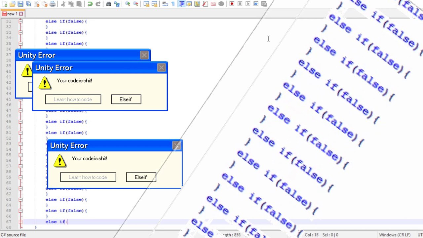Collapse the fold marker on line 33
The image size is (423, 238).
[20, 32]
